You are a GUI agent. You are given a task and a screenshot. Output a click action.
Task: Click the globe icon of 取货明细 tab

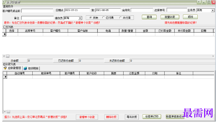click(x=25, y=68)
